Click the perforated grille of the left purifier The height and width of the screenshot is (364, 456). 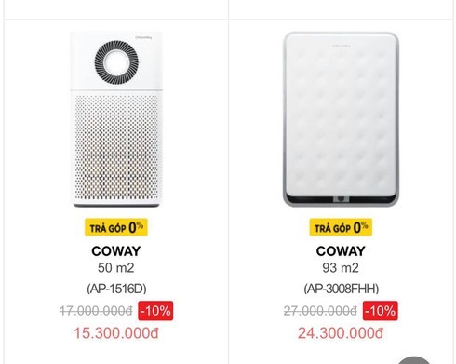point(117,147)
